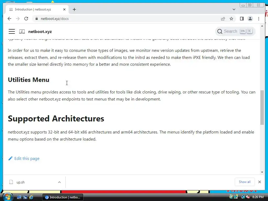Focus the Search docs field
Screen dimensions: 268x201
pyautogui.click(x=235, y=31)
